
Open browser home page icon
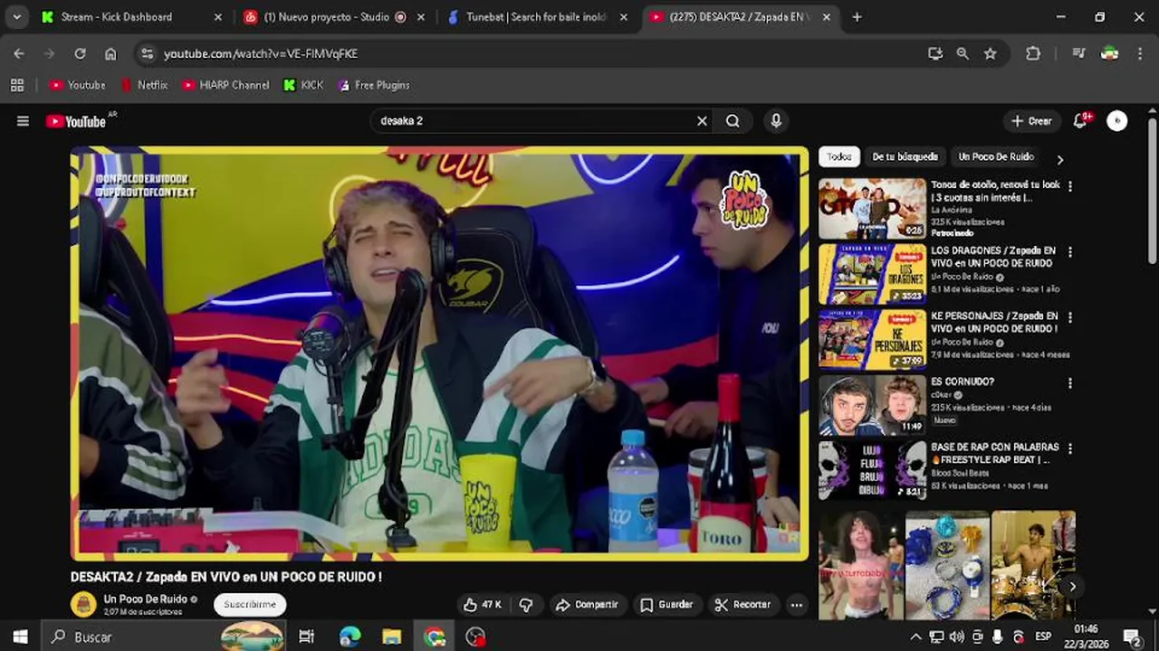pyautogui.click(x=110, y=54)
